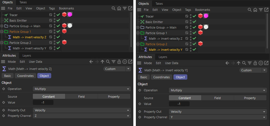Select Property source in the invert velocity Y attributes

(x=250, y=98)
